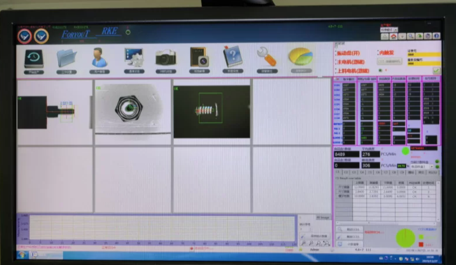The image size is (456, 265).
Task: Open the pie chart statistics icon
Action: (300, 59)
